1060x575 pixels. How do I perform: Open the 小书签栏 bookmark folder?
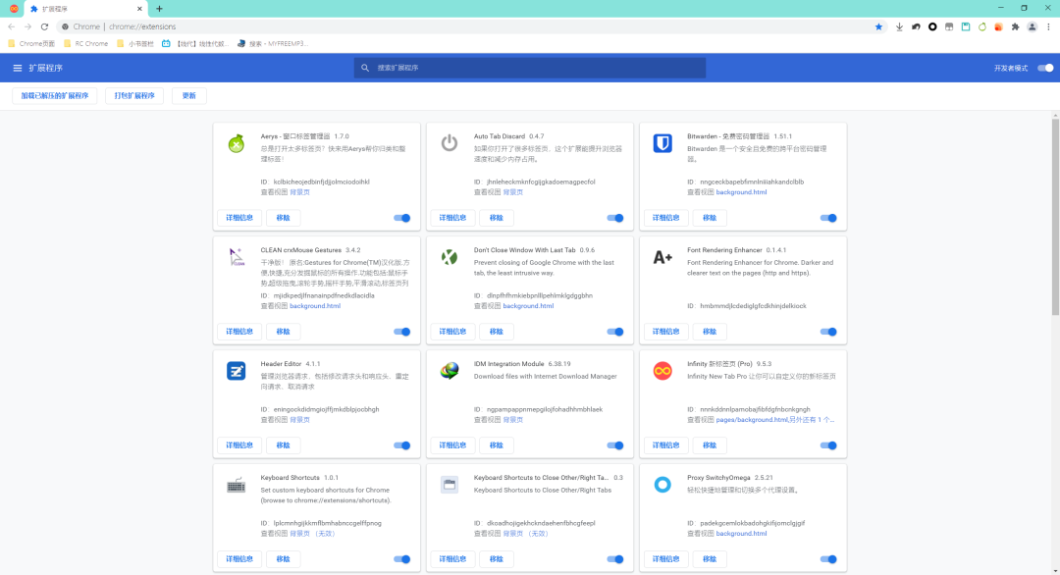tap(135, 44)
